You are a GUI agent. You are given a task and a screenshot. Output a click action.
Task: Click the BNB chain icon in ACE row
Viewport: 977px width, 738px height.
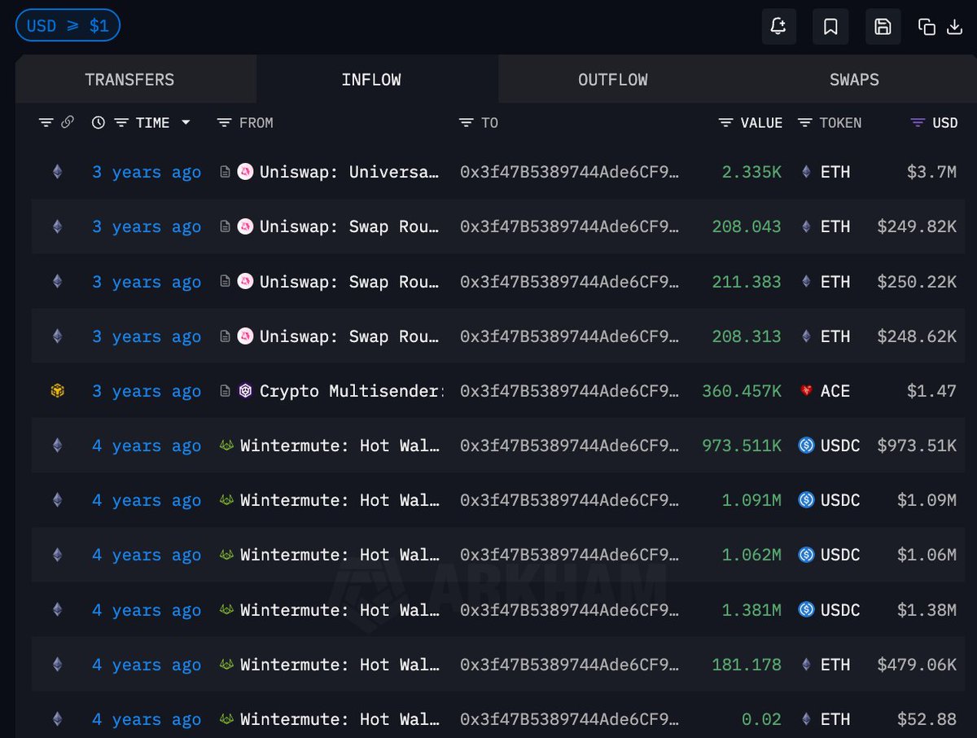[57, 391]
